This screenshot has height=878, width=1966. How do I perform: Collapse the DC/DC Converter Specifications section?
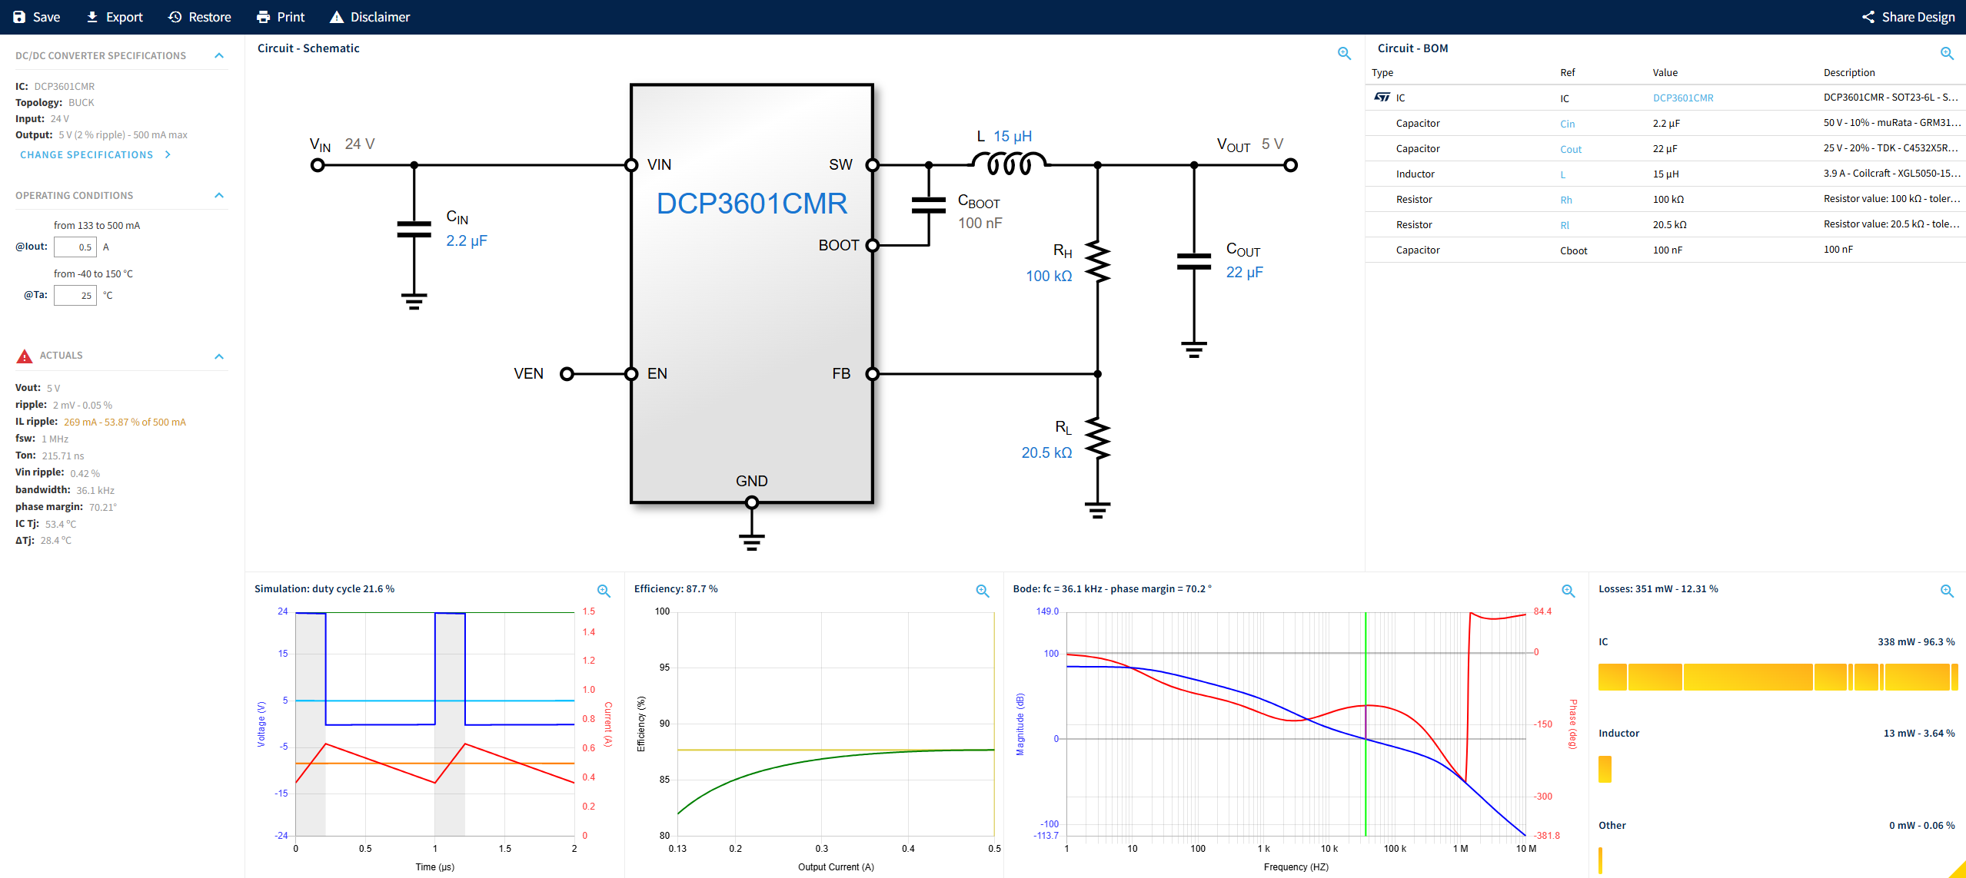coord(219,55)
